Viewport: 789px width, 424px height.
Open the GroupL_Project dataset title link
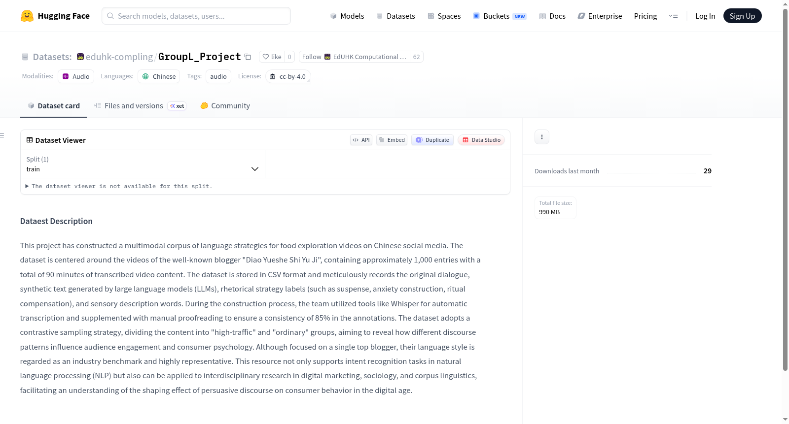(x=199, y=57)
